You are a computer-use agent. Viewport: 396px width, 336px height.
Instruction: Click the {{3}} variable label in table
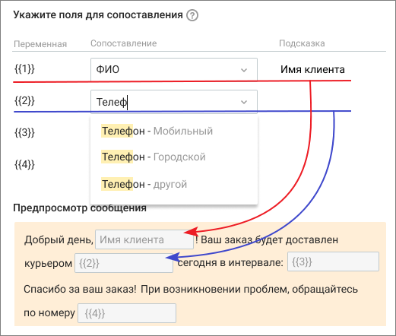coord(24,132)
